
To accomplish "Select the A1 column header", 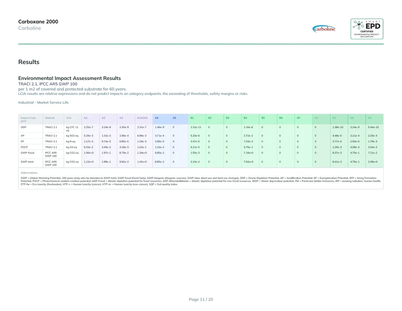I will coord(86,118).
